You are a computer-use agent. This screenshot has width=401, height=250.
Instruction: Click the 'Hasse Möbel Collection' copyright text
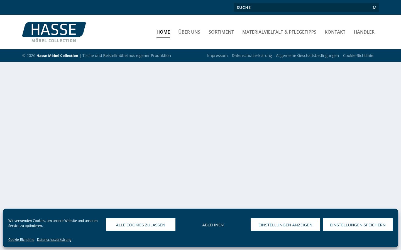57,56
